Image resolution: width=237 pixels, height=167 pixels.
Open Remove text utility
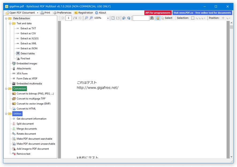click(x=24, y=154)
